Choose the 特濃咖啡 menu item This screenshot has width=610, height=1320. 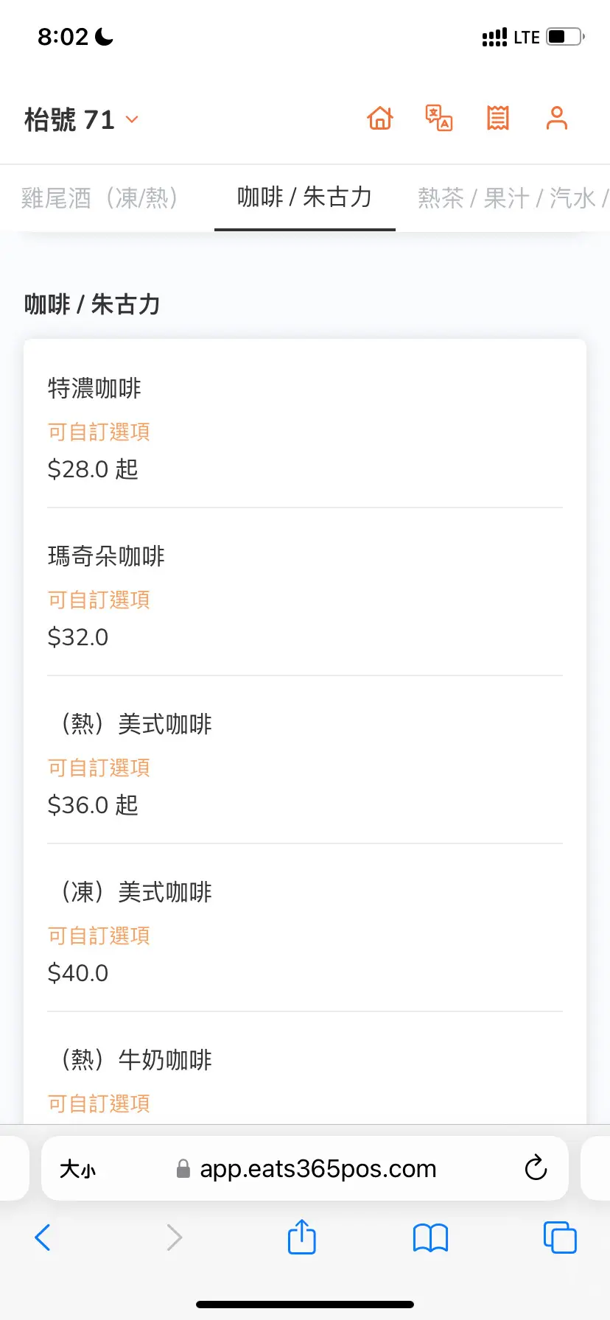pyautogui.click(x=304, y=427)
